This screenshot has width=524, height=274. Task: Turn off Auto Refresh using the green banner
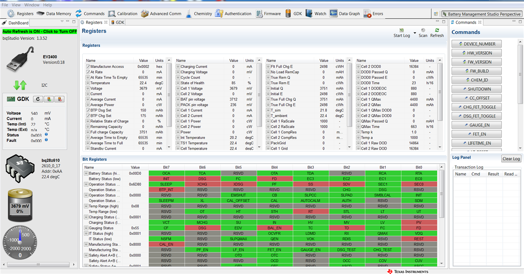(x=40, y=32)
